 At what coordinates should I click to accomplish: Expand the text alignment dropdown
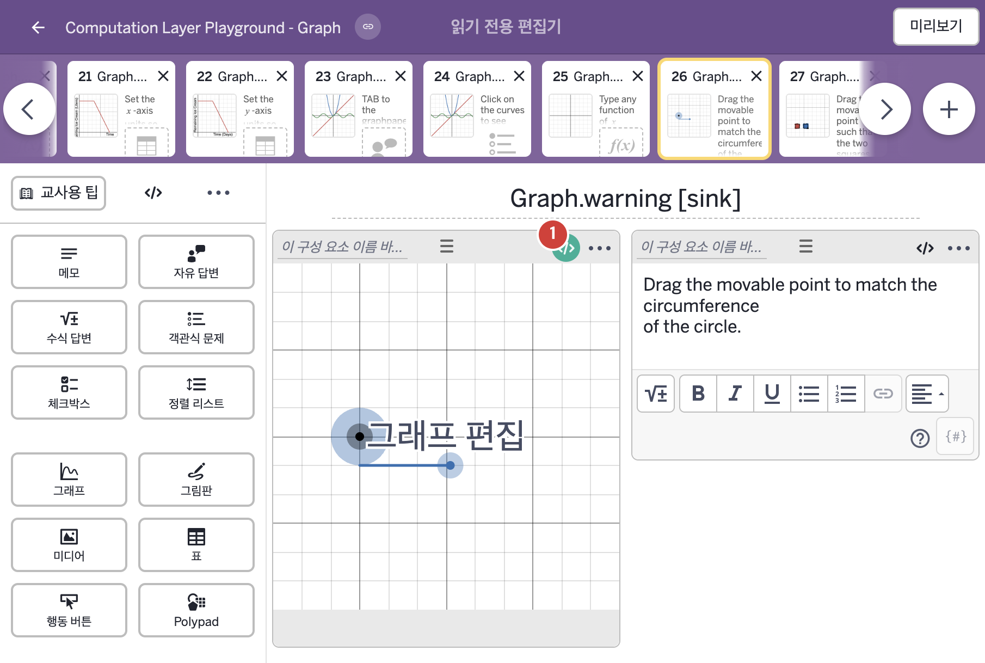[x=927, y=394]
